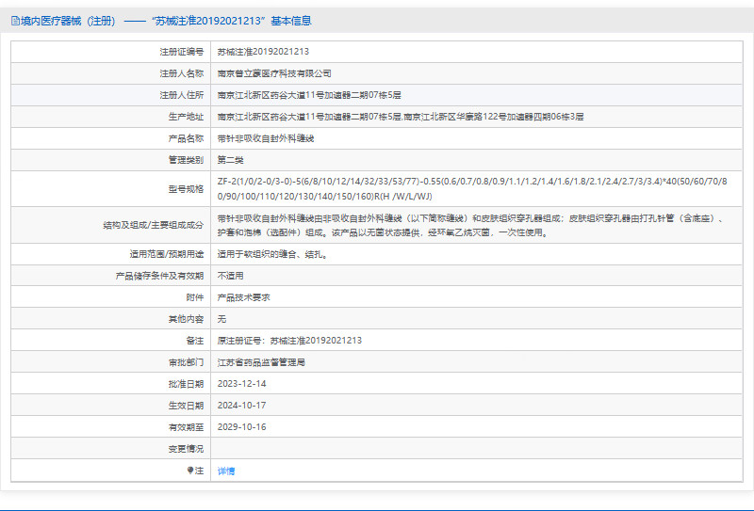Click the 生产地址 row label

pyautogui.click(x=186, y=117)
